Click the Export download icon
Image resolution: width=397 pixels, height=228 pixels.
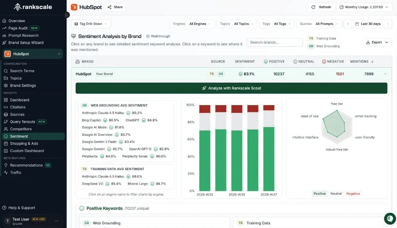[368, 42]
